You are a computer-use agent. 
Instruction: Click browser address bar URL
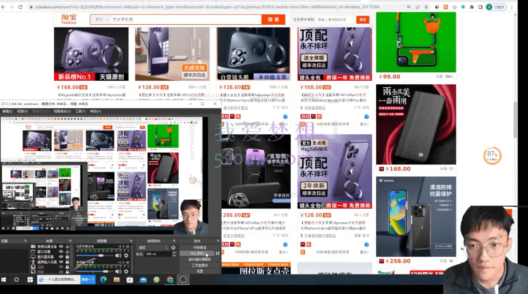tap(208, 7)
